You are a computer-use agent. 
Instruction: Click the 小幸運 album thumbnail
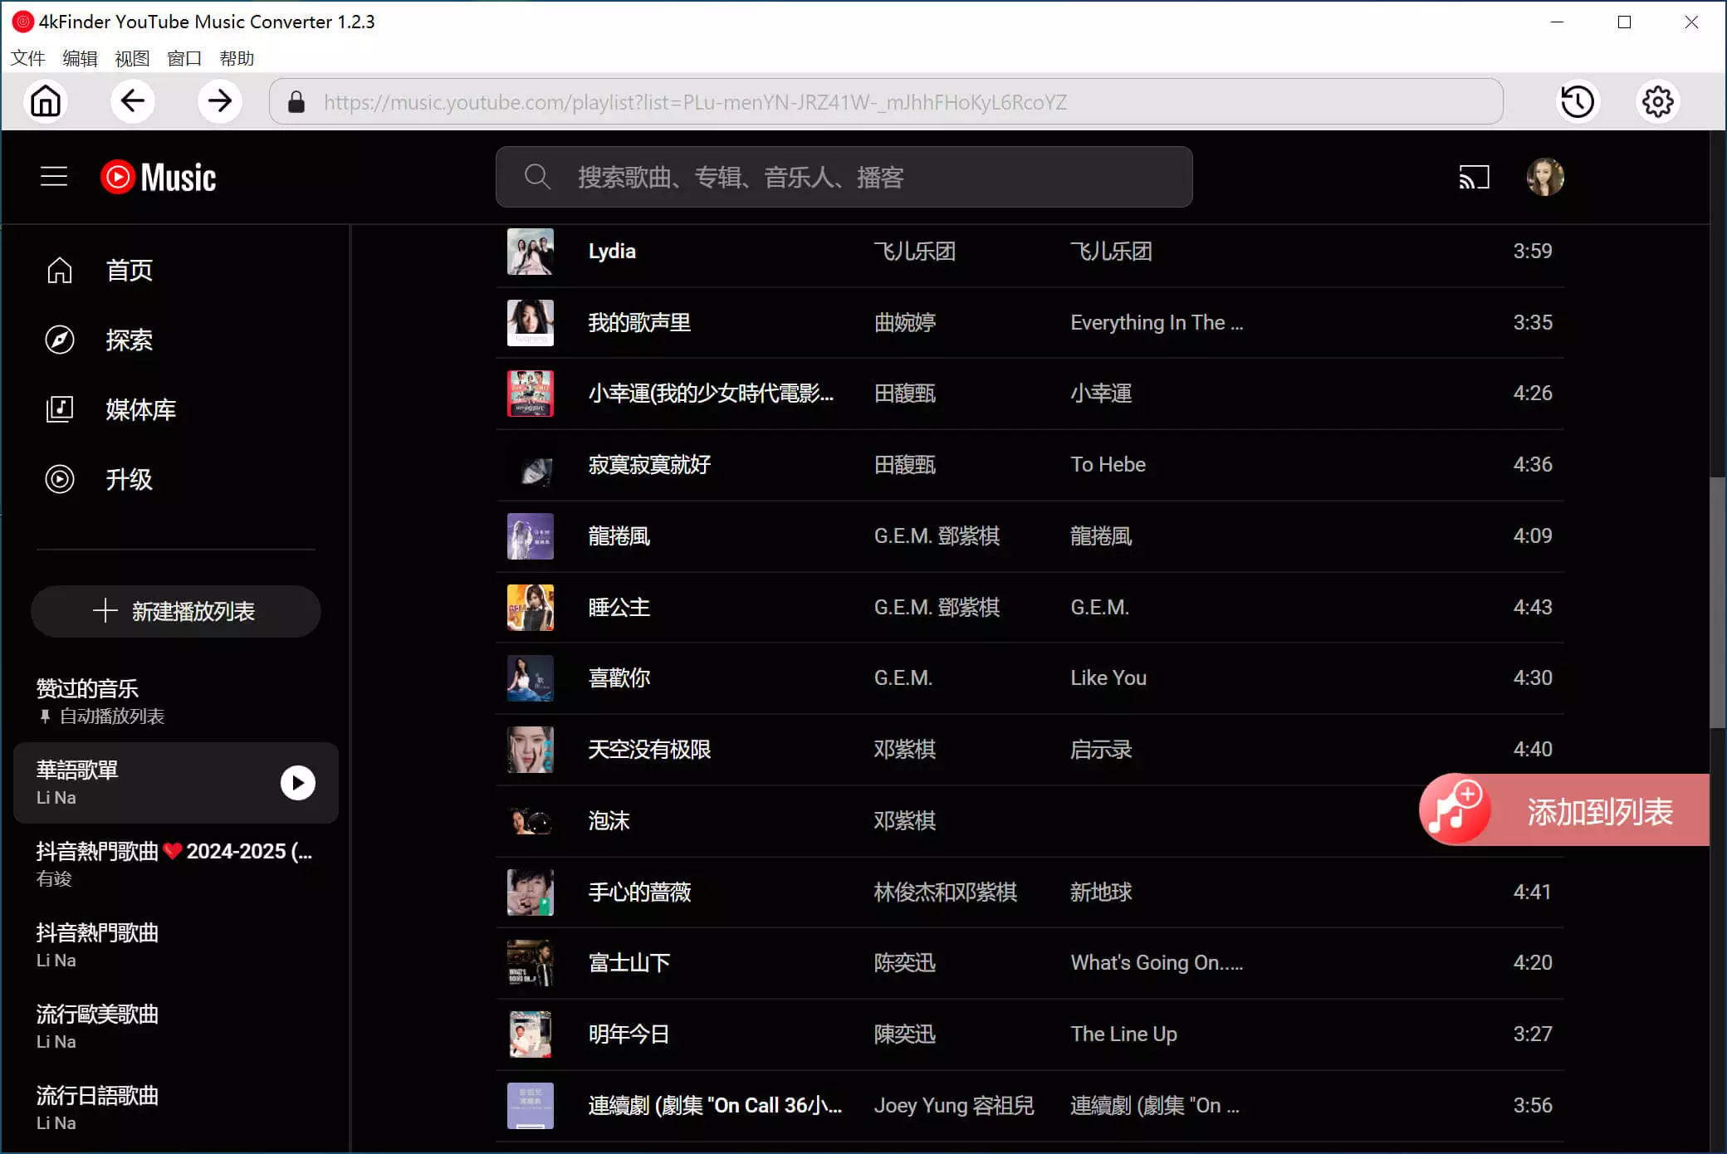531,394
